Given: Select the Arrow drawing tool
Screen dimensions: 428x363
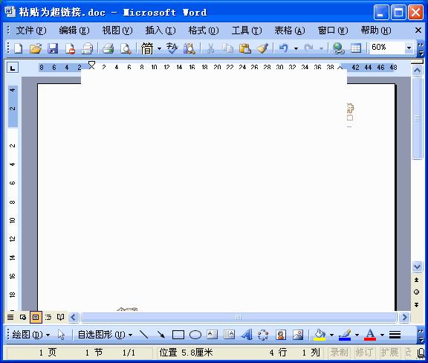Looking at the screenshot, I should tap(161, 334).
